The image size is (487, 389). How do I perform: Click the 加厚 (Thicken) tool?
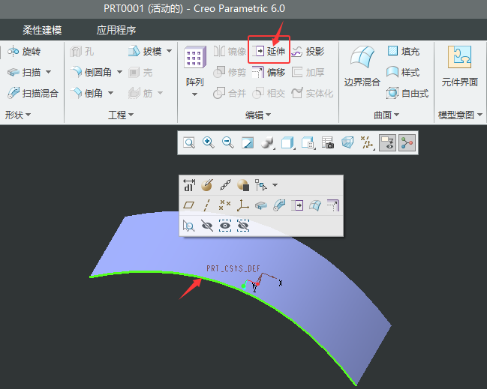308,72
